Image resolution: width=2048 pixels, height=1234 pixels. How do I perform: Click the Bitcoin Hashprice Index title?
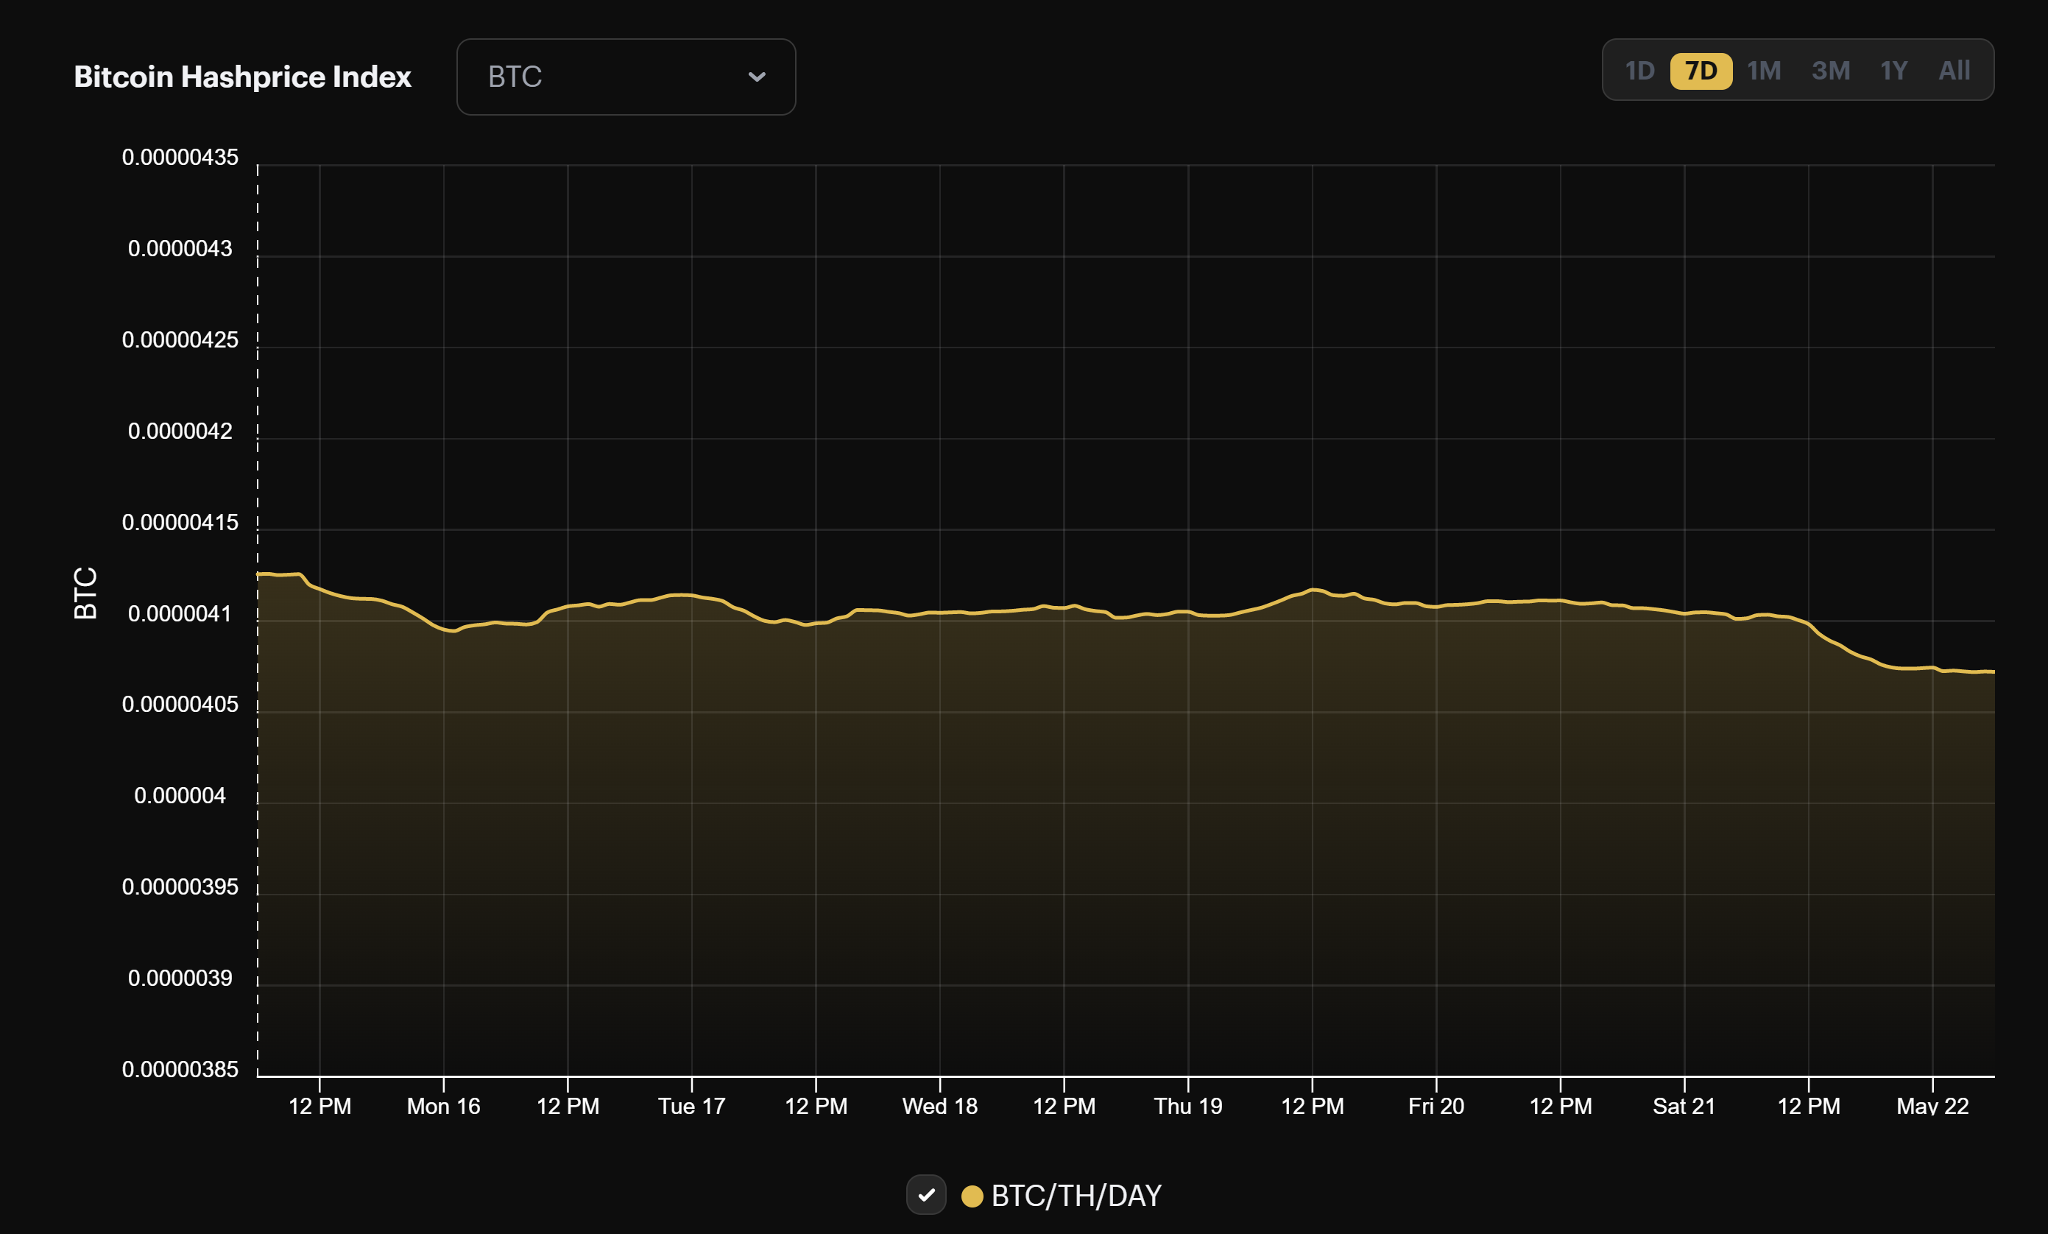243,77
